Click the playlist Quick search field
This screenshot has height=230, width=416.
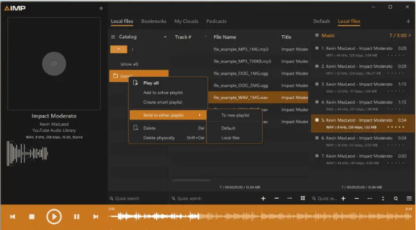pyautogui.click(x=324, y=199)
